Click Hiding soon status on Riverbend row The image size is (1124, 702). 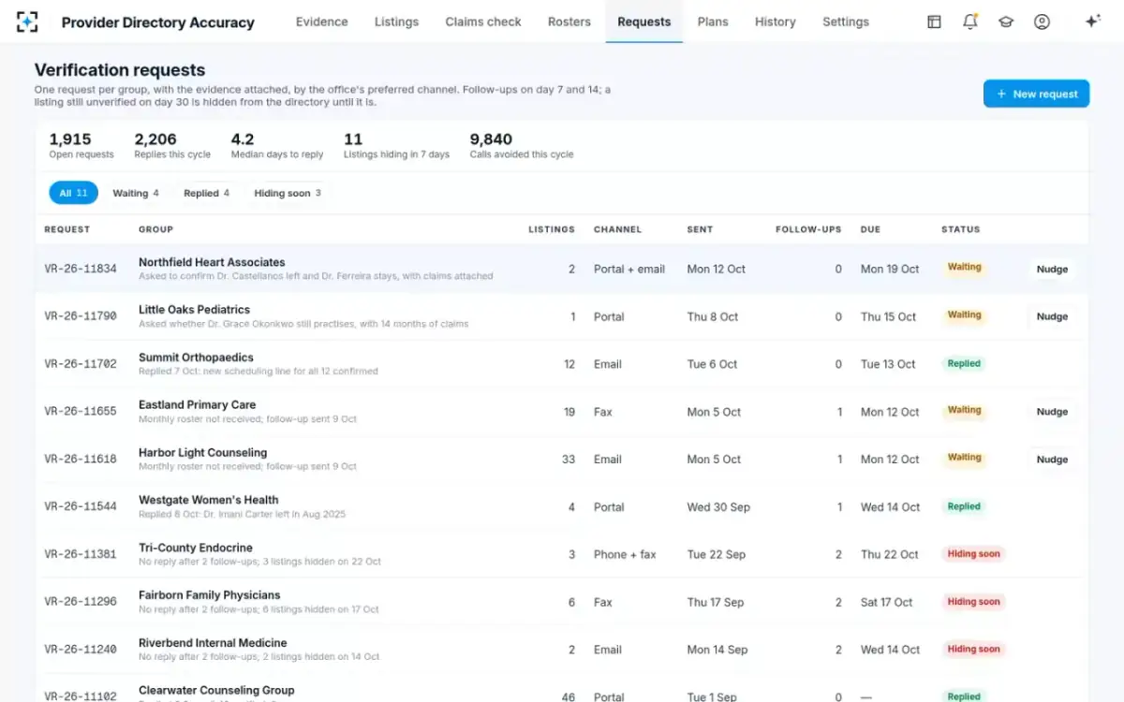point(973,650)
